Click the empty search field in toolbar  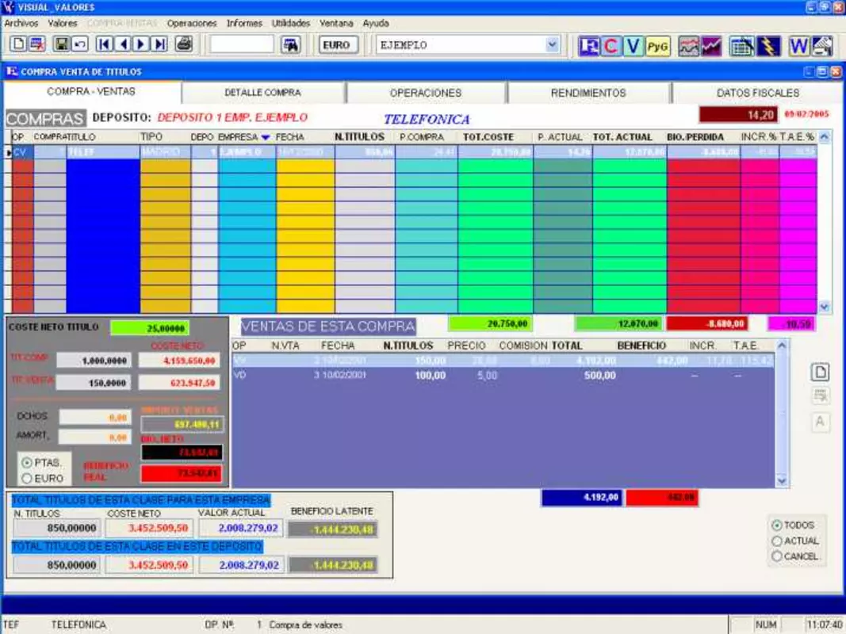tap(241, 44)
